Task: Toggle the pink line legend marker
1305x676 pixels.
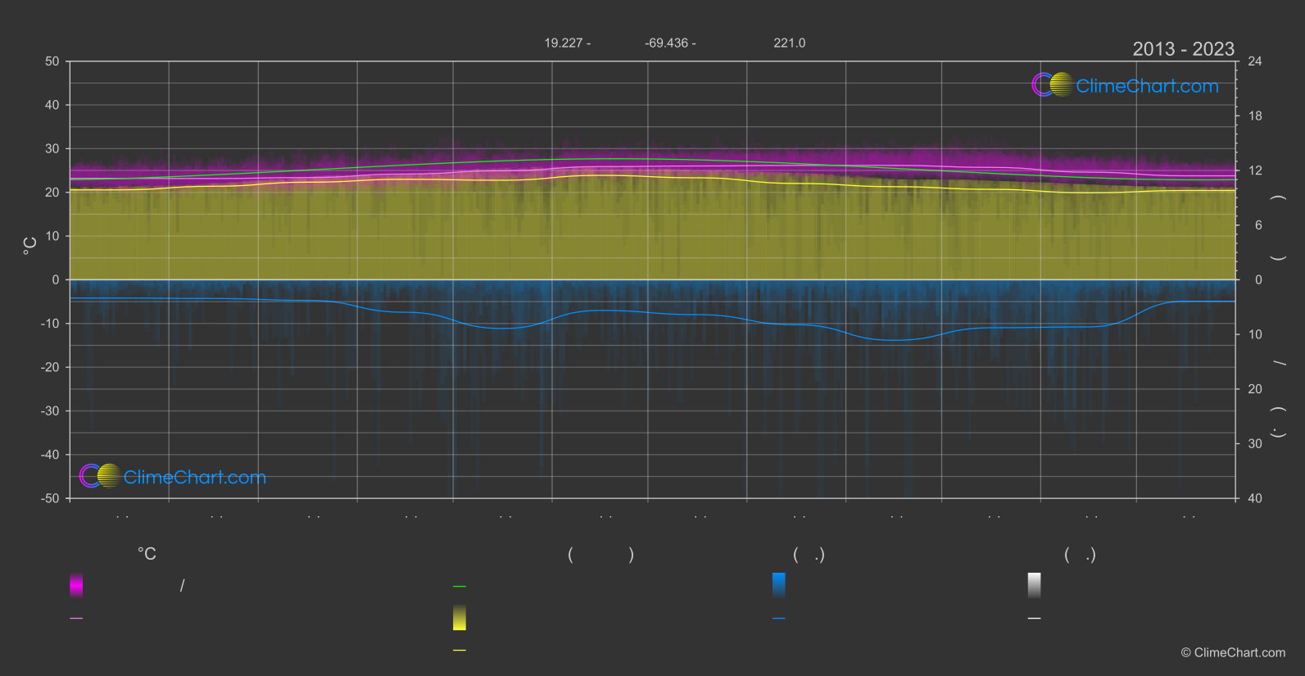Action: (76, 619)
